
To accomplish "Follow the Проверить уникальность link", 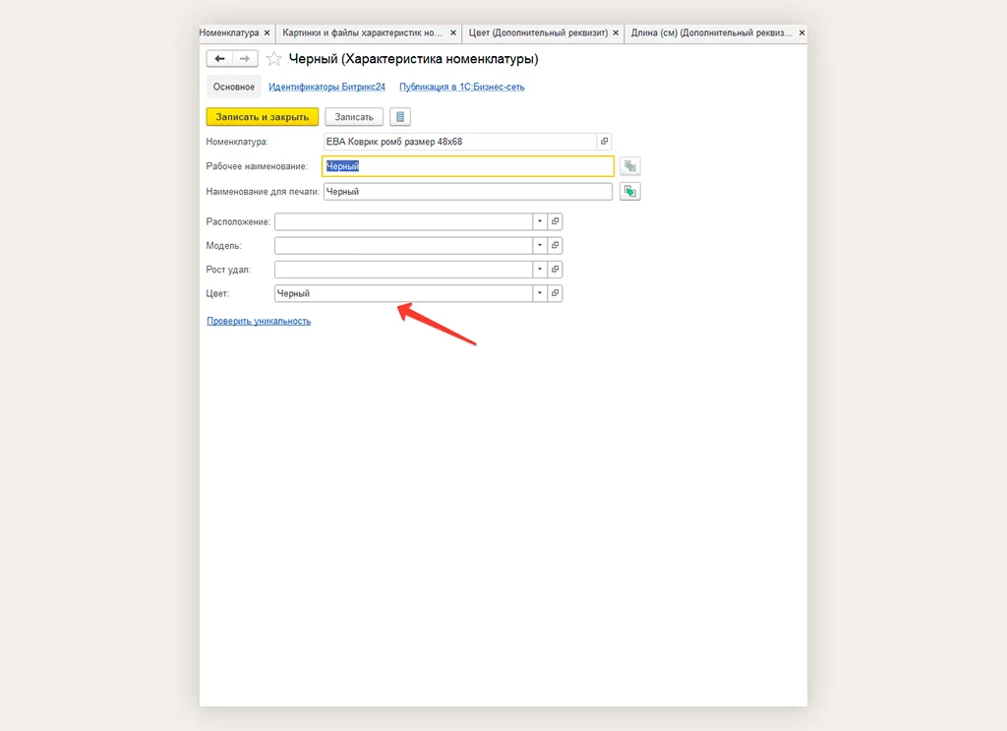I will [x=259, y=321].
